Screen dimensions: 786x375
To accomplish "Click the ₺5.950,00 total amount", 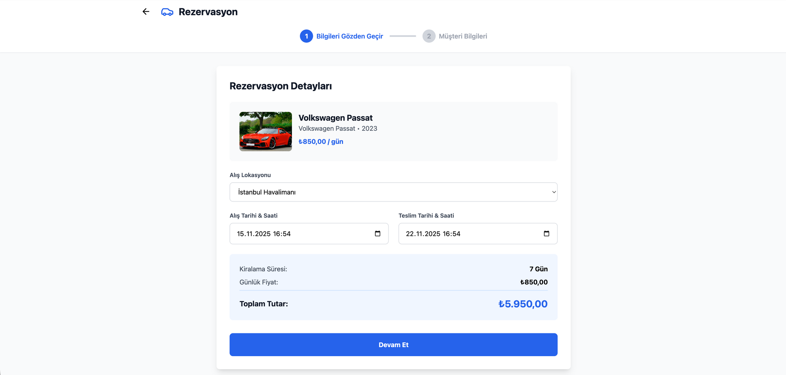I will point(522,304).
